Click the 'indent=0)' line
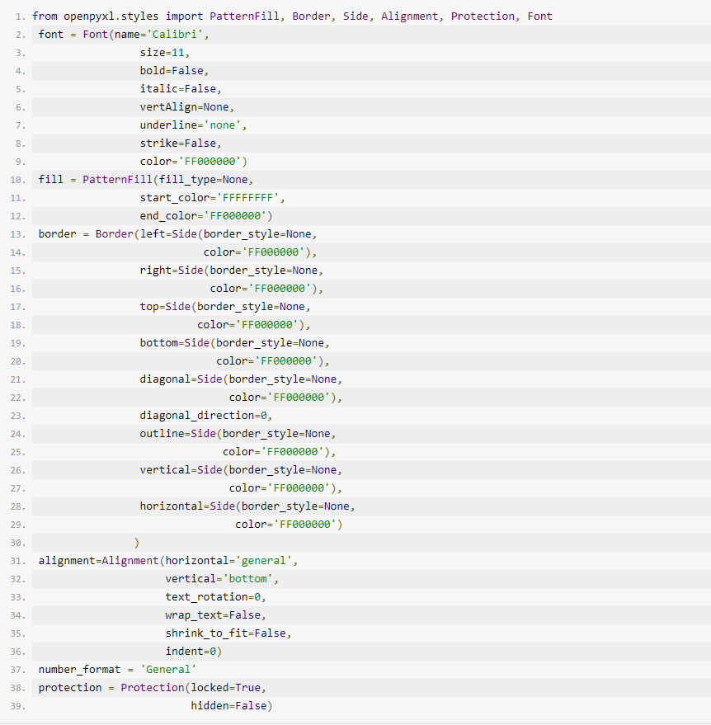Viewport: 711px width, 725px height. pos(194,652)
